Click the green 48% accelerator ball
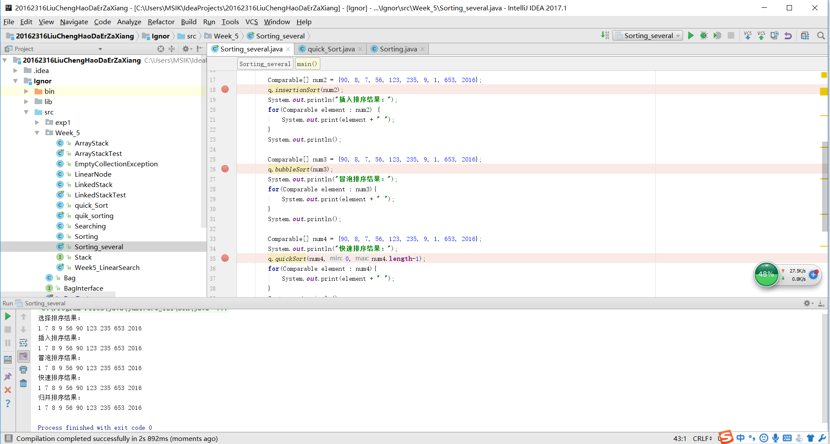This screenshot has width=830, height=444. pyautogui.click(x=766, y=274)
